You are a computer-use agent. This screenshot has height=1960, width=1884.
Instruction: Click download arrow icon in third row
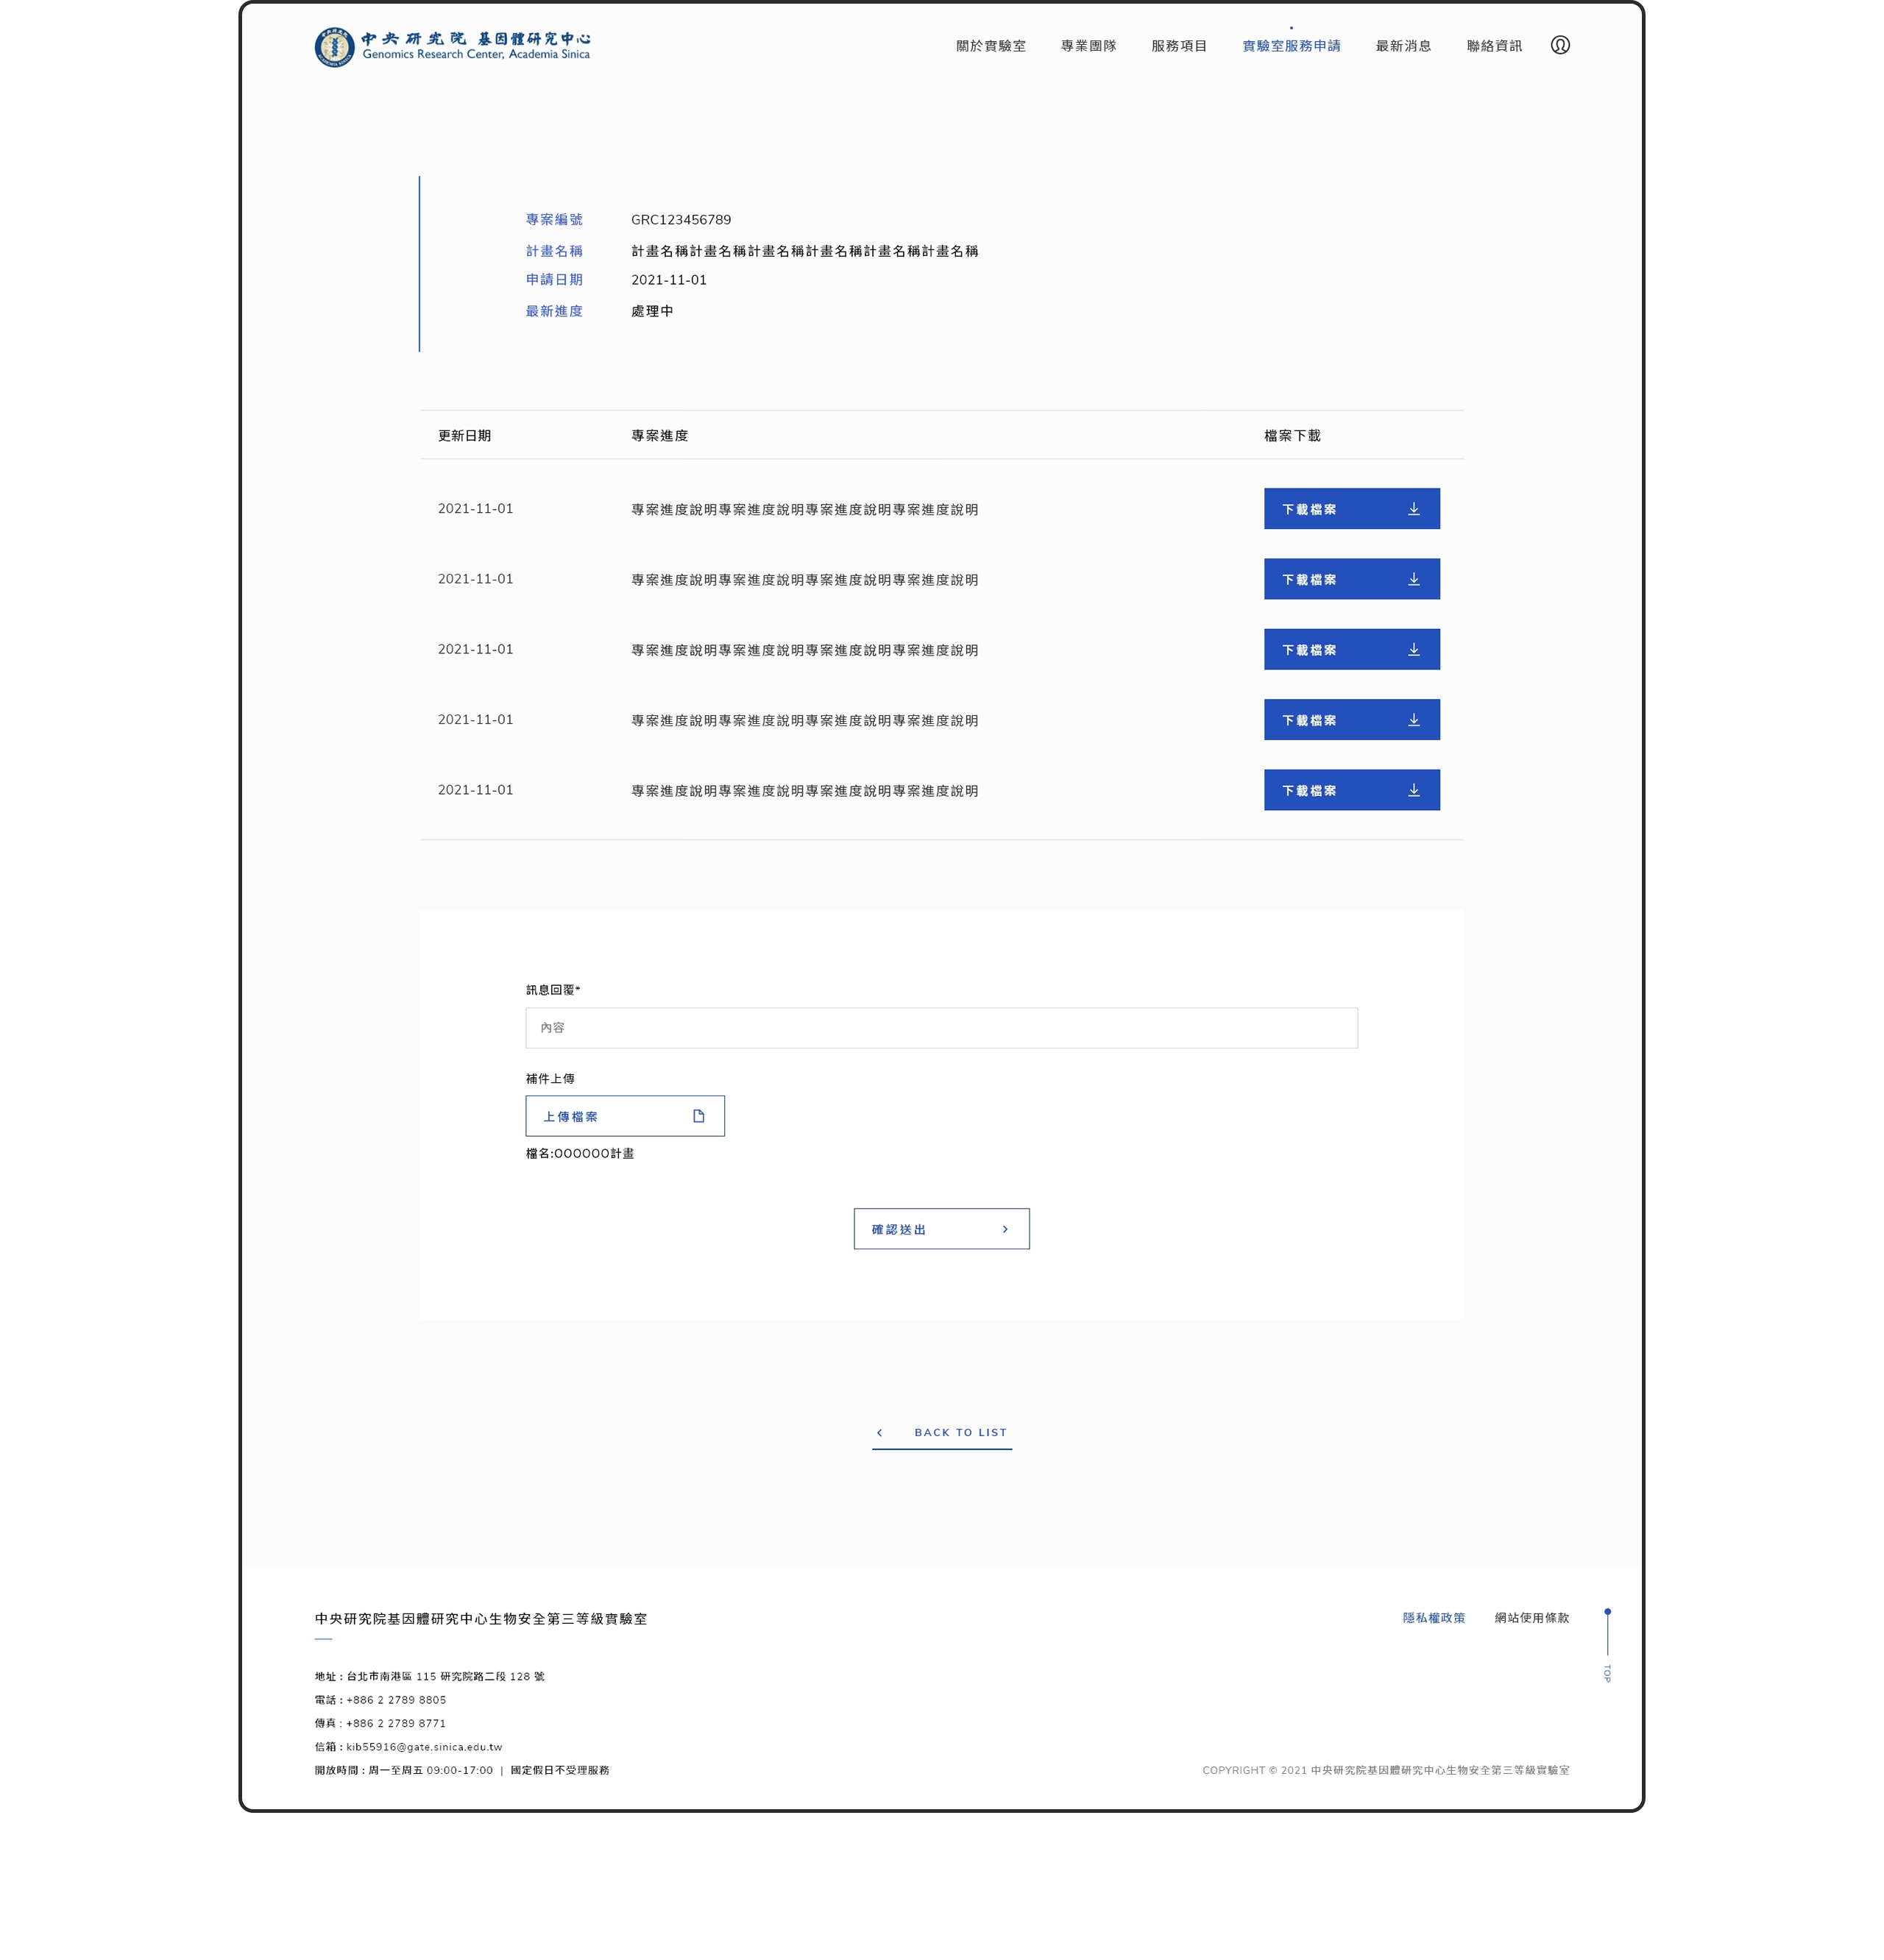[1413, 650]
